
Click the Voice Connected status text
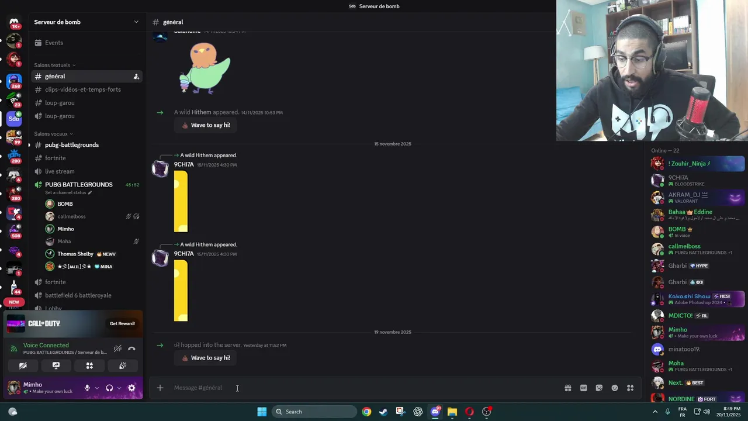pyautogui.click(x=46, y=346)
